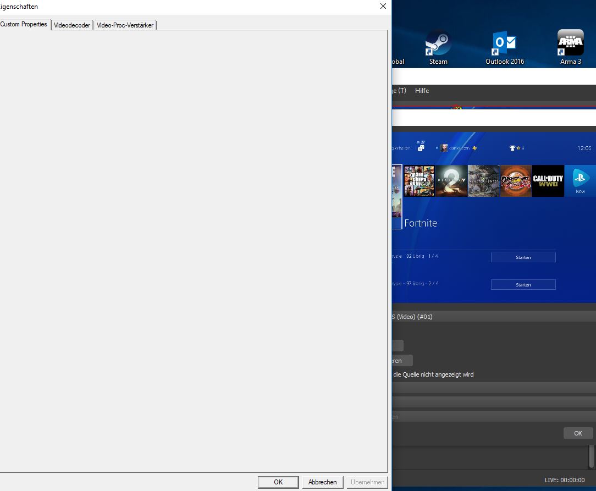Select the Dragon Ball FighterZ tile

tap(516, 181)
